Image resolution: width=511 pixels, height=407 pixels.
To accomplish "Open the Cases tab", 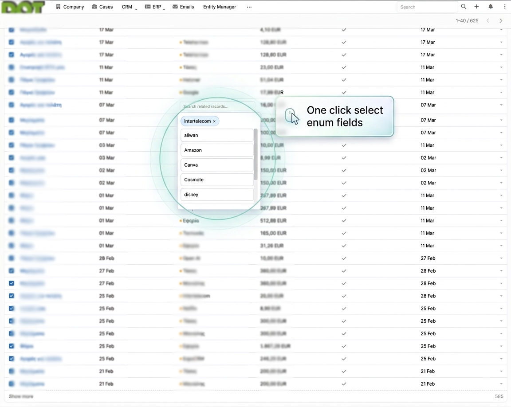I will click(x=102, y=7).
